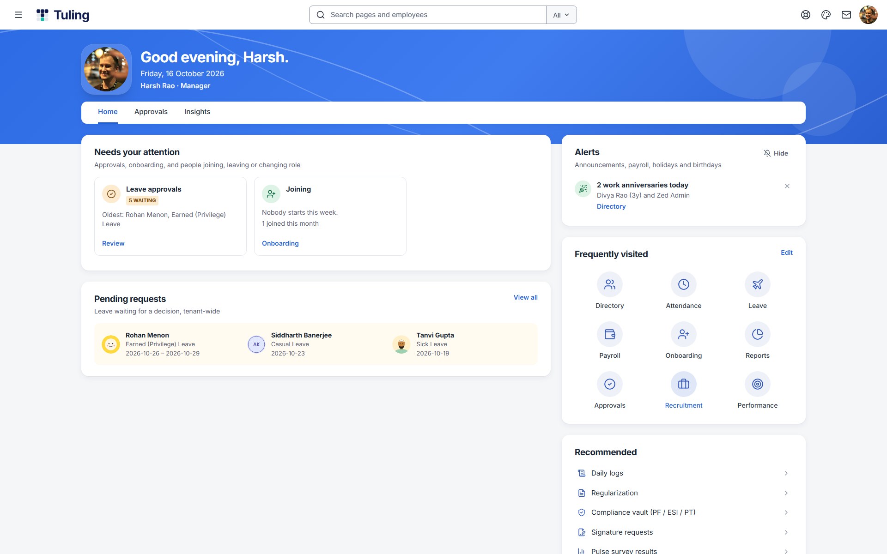Open the Performance target shortcut
Screen dimensions: 887x554
pyautogui.click(x=758, y=384)
